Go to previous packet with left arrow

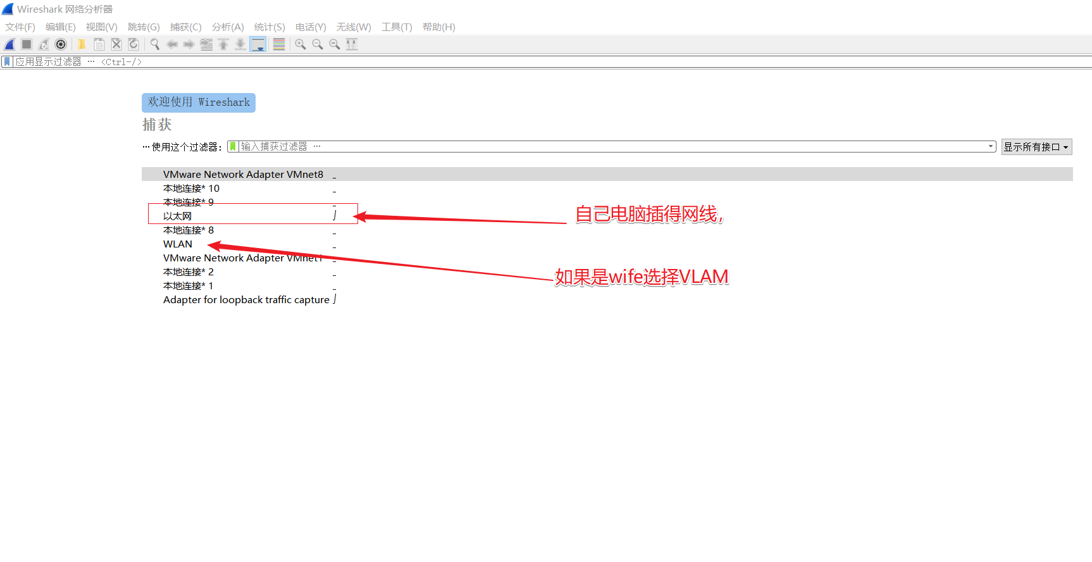(171, 44)
